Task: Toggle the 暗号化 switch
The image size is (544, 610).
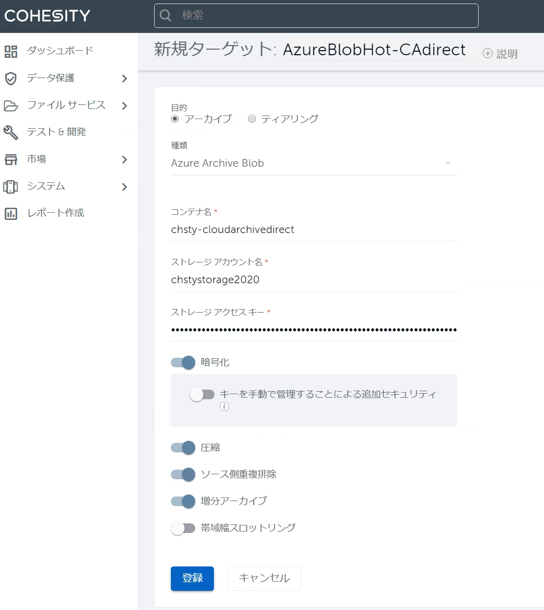Action: click(x=183, y=362)
